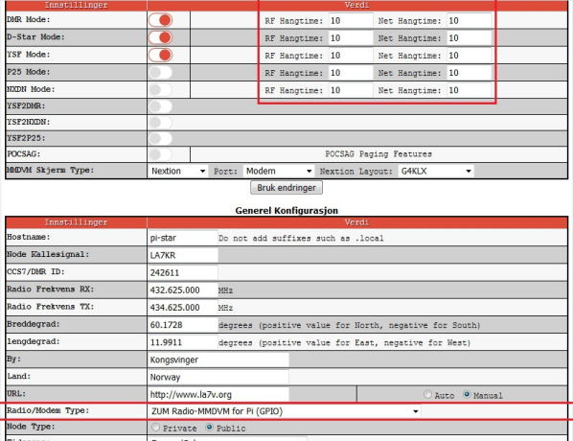The height and width of the screenshot is (441, 573).
Task: Open the Radio/Modem Type dropdown
Action: tap(285, 411)
